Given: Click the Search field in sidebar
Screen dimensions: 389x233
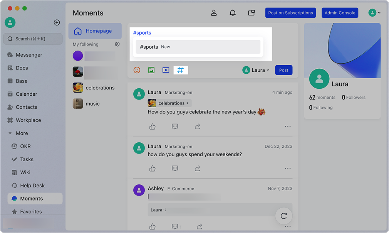Looking at the screenshot, I should tap(33, 39).
